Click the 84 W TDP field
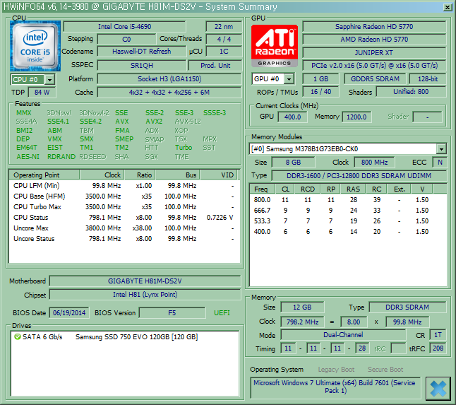This screenshot has width=456, height=405. pos(42,93)
